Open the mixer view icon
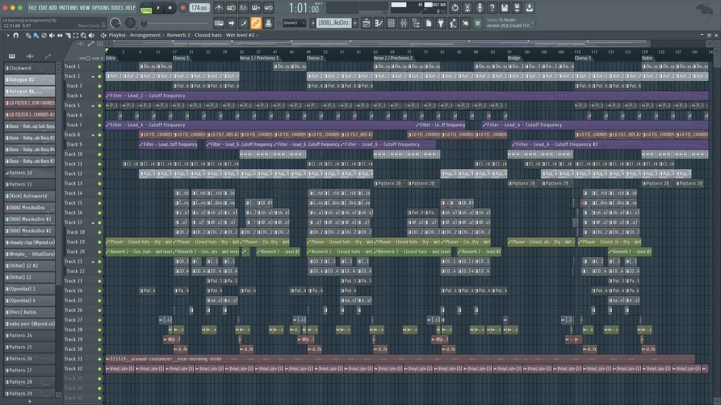Screen dimensions: 721x405 click(x=404, y=23)
